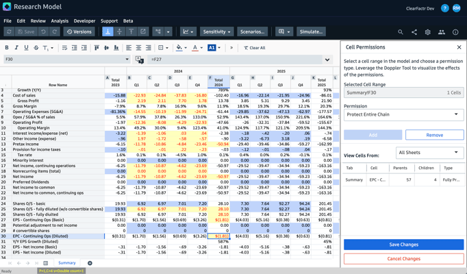Align cell contents to bottom
Screen dimensions: 467x274
pyautogui.click(x=116, y=48)
